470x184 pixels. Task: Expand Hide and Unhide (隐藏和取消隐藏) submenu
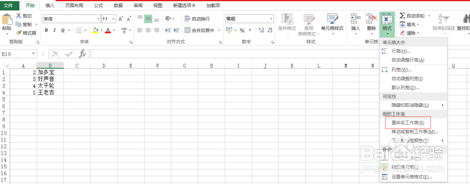pyautogui.click(x=413, y=105)
